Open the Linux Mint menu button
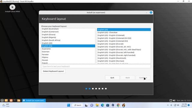Screen dimensions: 192x108 [2, 100]
